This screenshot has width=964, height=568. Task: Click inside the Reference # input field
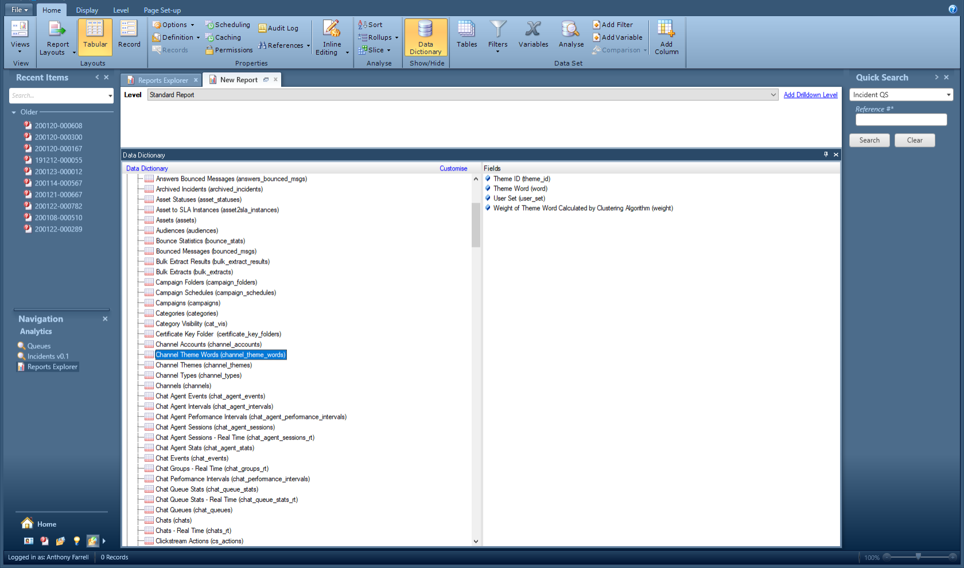coord(901,119)
